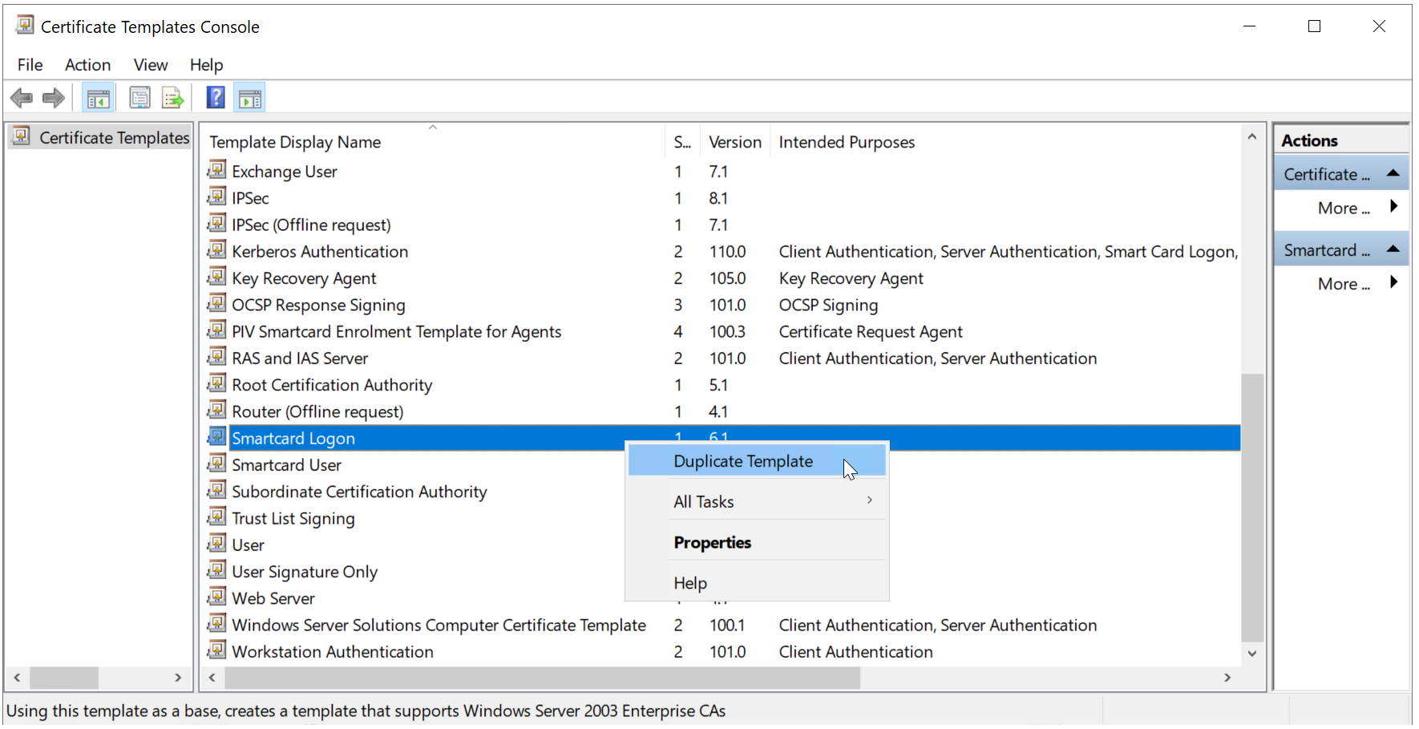This screenshot has height=729, width=1419.
Task: Collapse the Certificate section in Actions pane
Action: pyautogui.click(x=1393, y=174)
